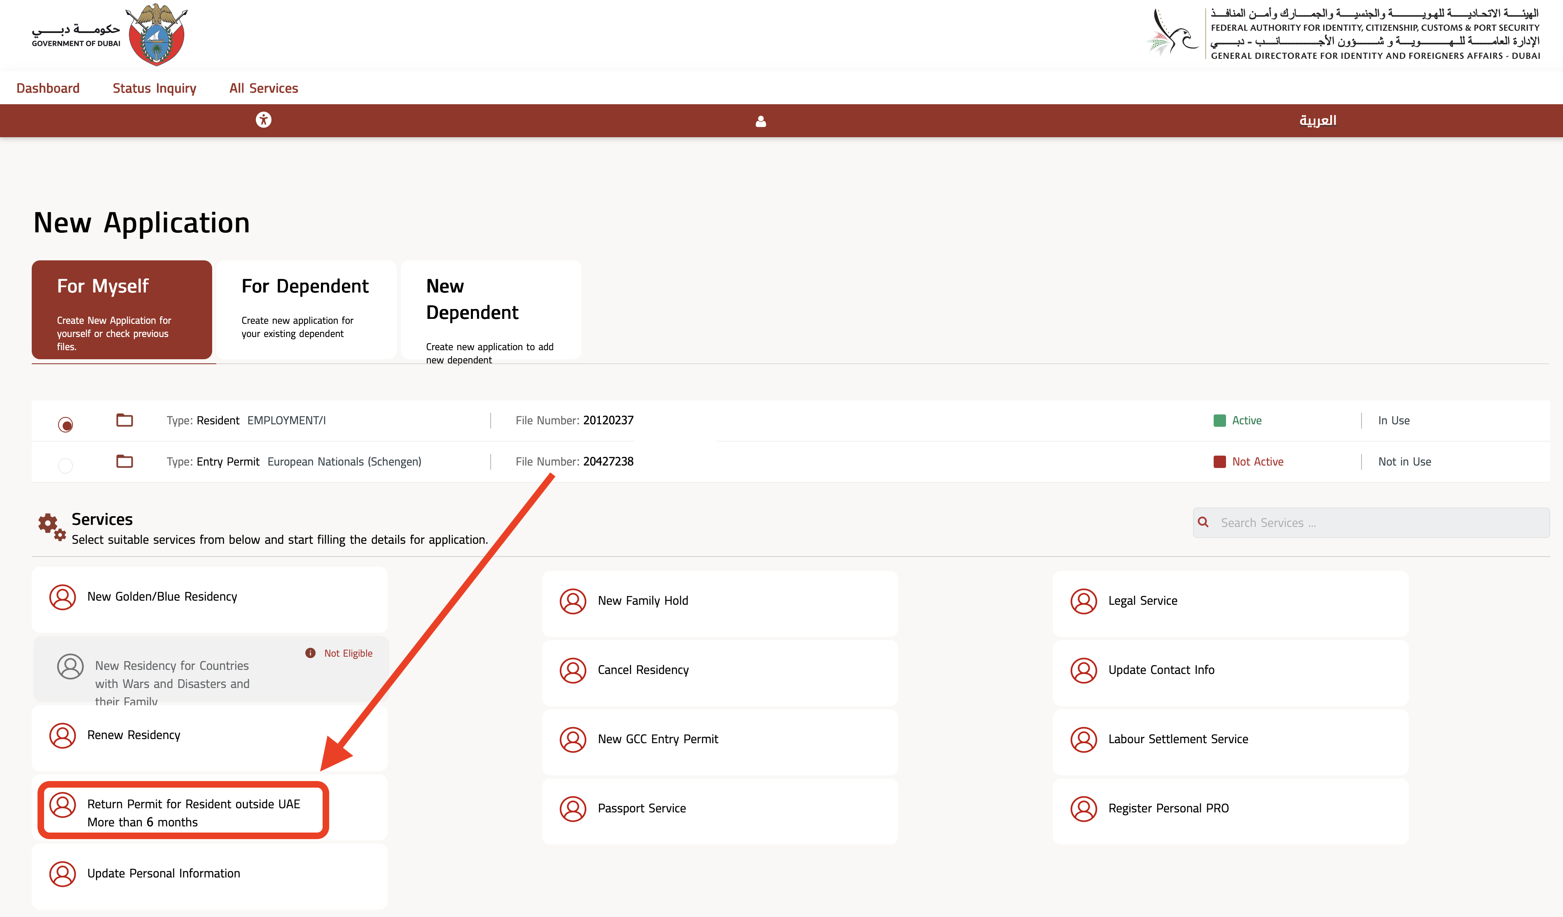Open the accessibility options icon

264,119
